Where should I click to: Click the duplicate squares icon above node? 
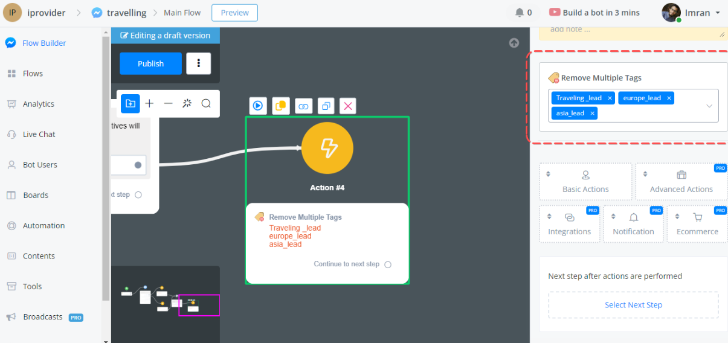coord(326,106)
